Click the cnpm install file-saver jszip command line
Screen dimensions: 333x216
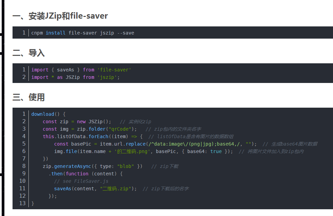coord(83,33)
